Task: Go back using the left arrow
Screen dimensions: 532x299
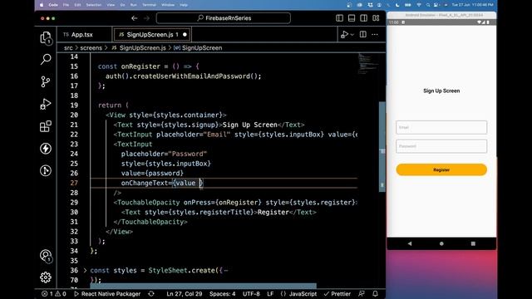Action: [135, 18]
